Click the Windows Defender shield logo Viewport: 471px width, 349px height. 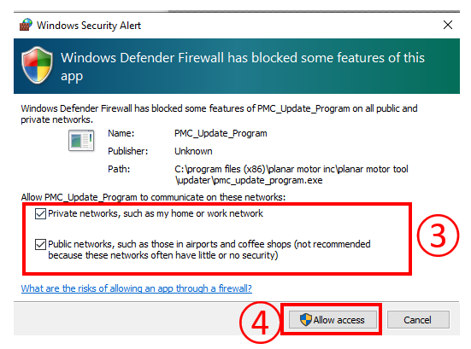tap(38, 65)
